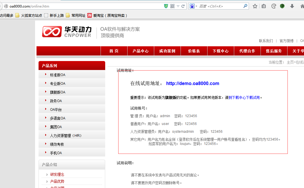304x188 pixels.
Task: Open the QR code icon in address bar
Action: pos(172,6)
